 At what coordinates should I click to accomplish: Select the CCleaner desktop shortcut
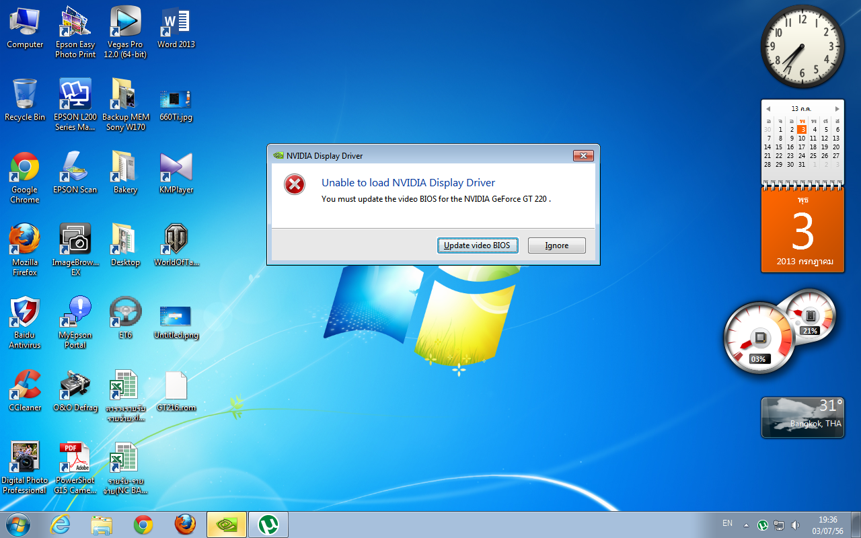click(x=25, y=391)
